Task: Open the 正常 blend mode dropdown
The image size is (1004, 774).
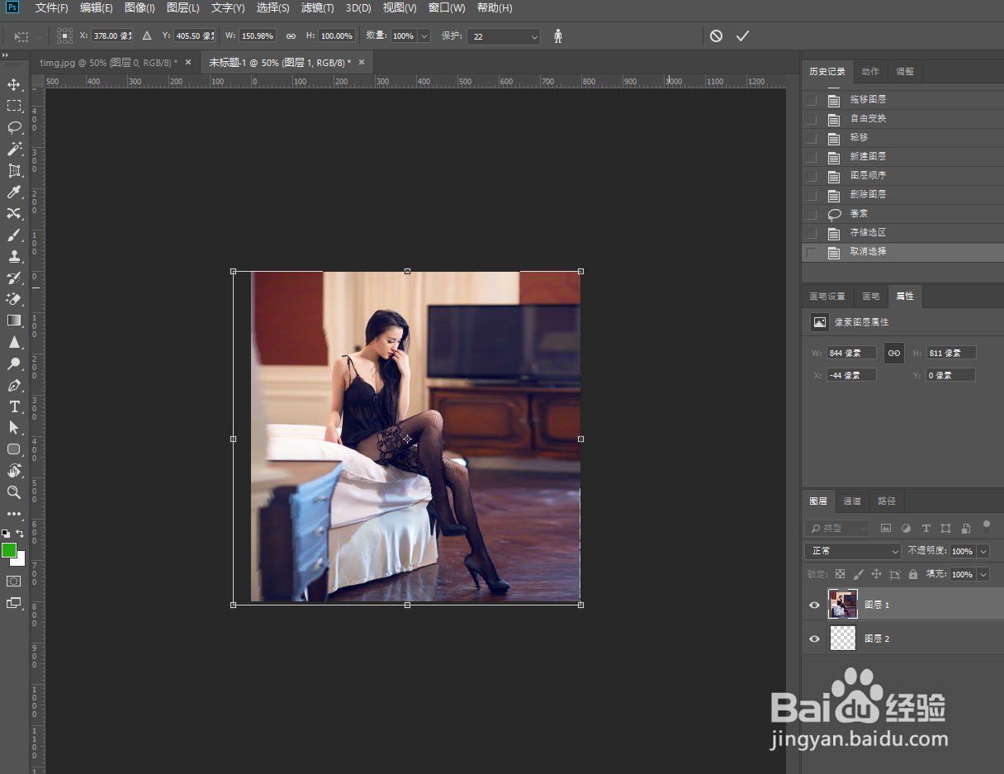Action: [x=853, y=551]
